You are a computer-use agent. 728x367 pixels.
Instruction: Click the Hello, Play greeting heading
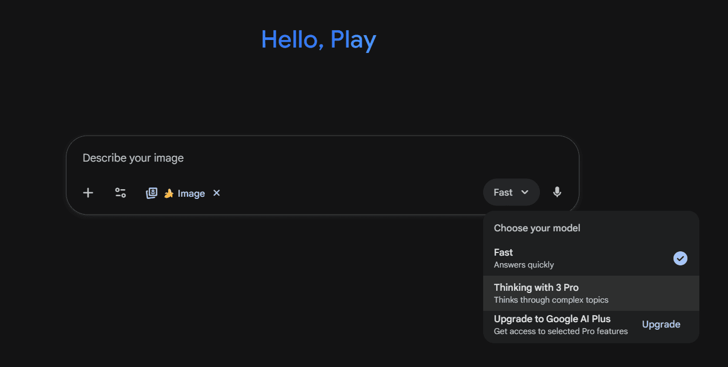(318, 39)
